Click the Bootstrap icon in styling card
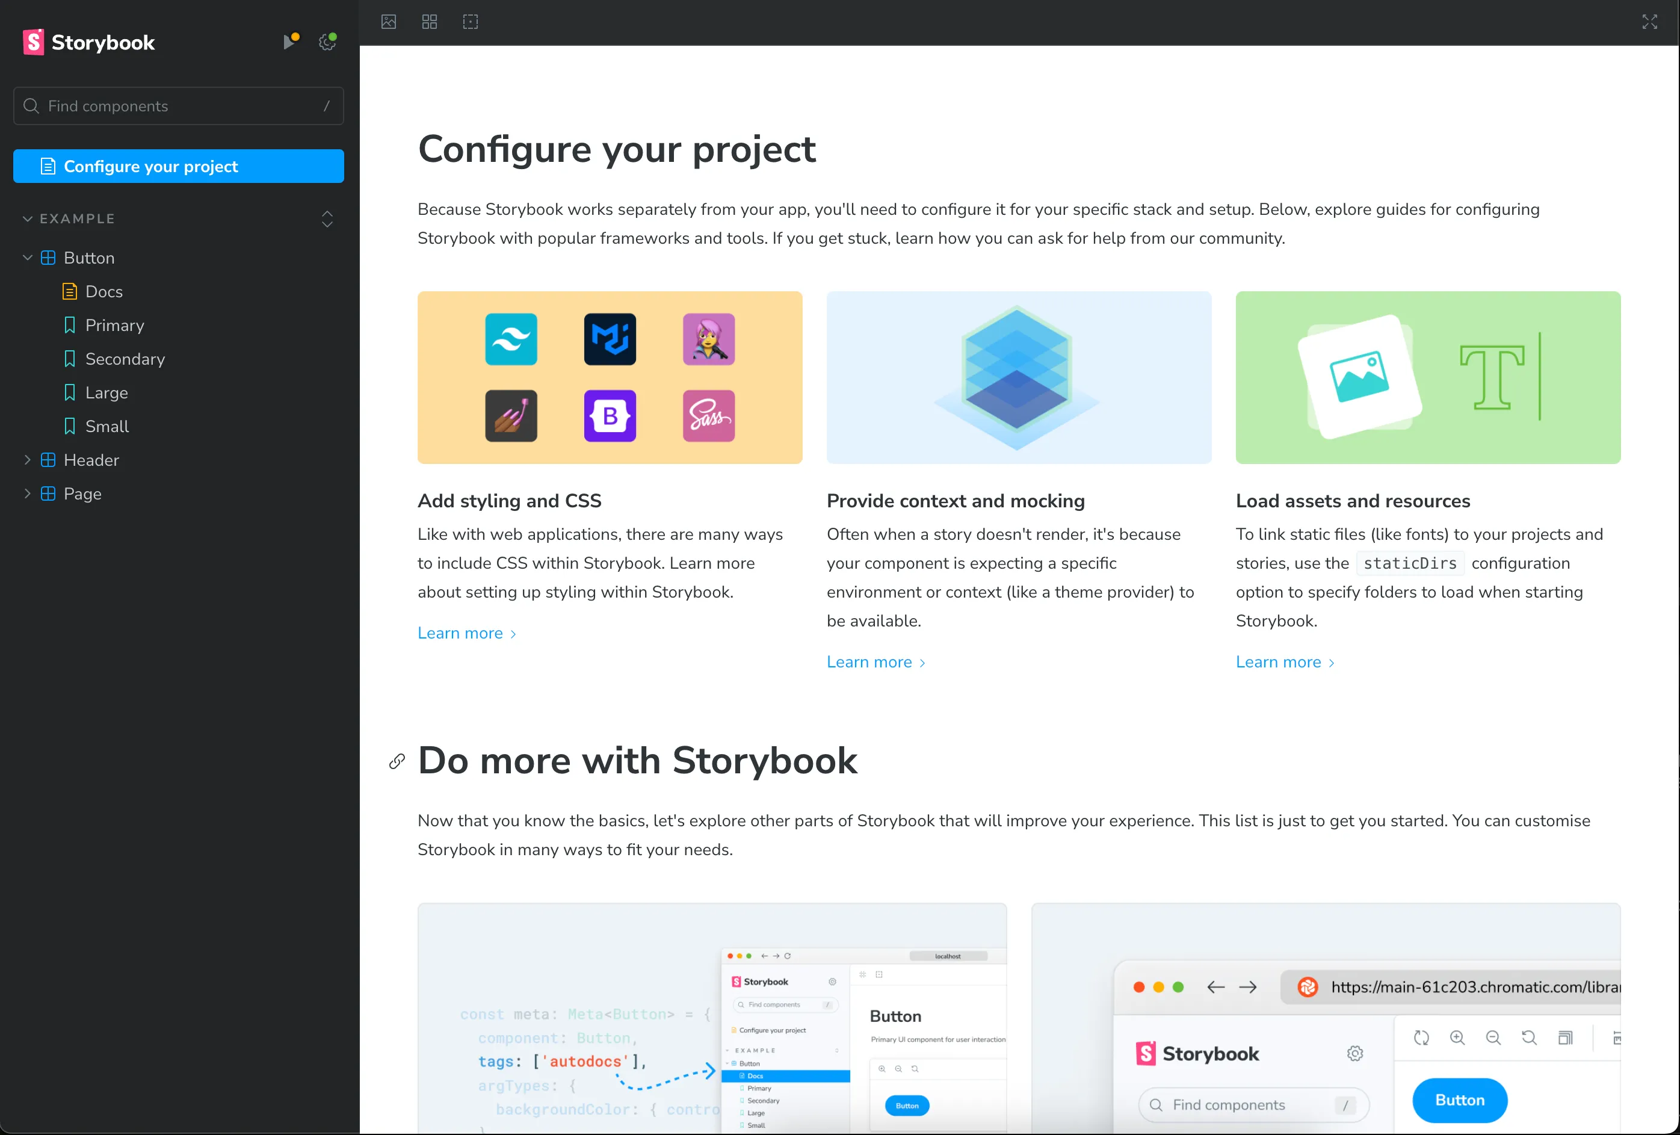1680x1135 pixels. (610, 416)
